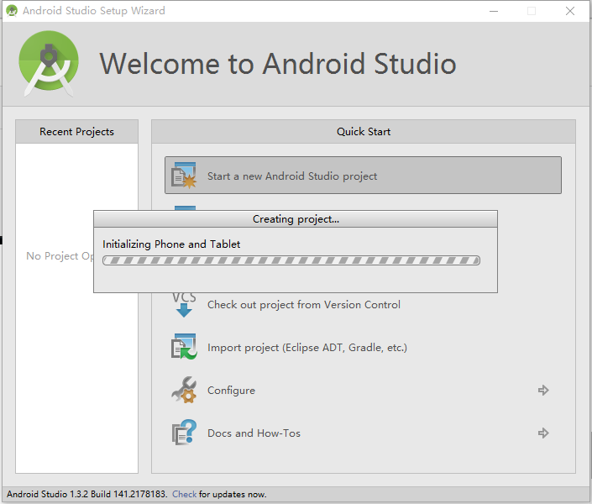This screenshot has height=504, width=592.
Task: Open the Configure option
Action: (x=231, y=391)
